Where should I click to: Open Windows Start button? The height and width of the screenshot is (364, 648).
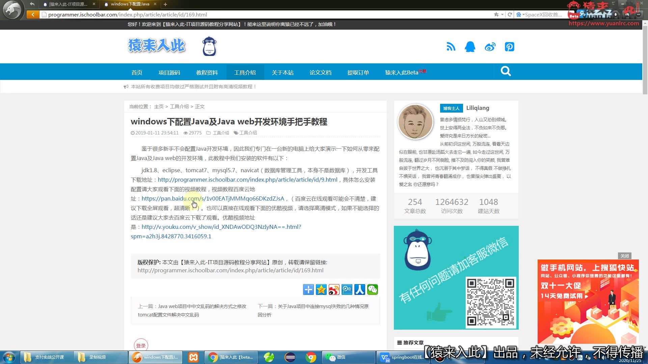9,357
